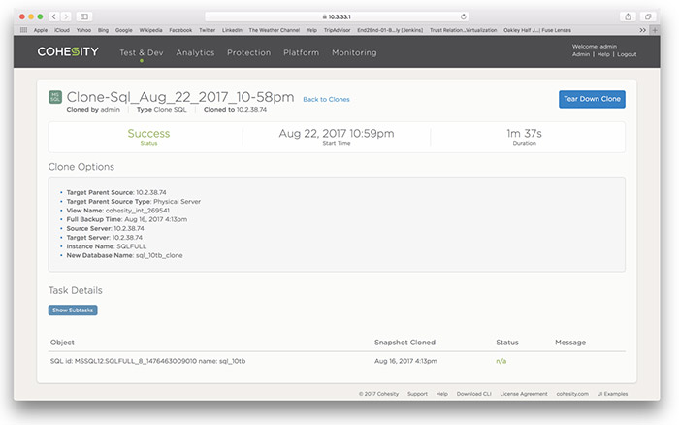Click Safari's back arrow

coord(53,16)
